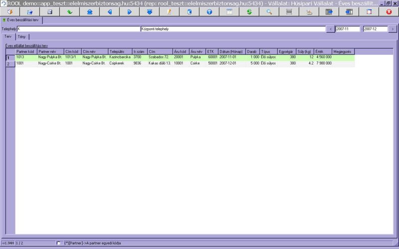Switch to the Tény tab

click(x=22, y=37)
